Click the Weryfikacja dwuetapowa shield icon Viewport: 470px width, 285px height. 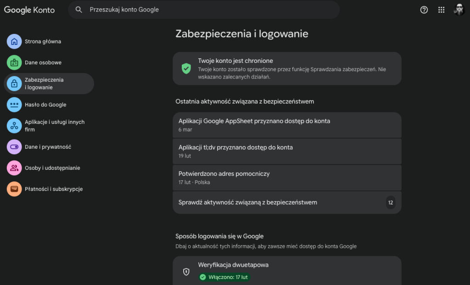coord(186,272)
